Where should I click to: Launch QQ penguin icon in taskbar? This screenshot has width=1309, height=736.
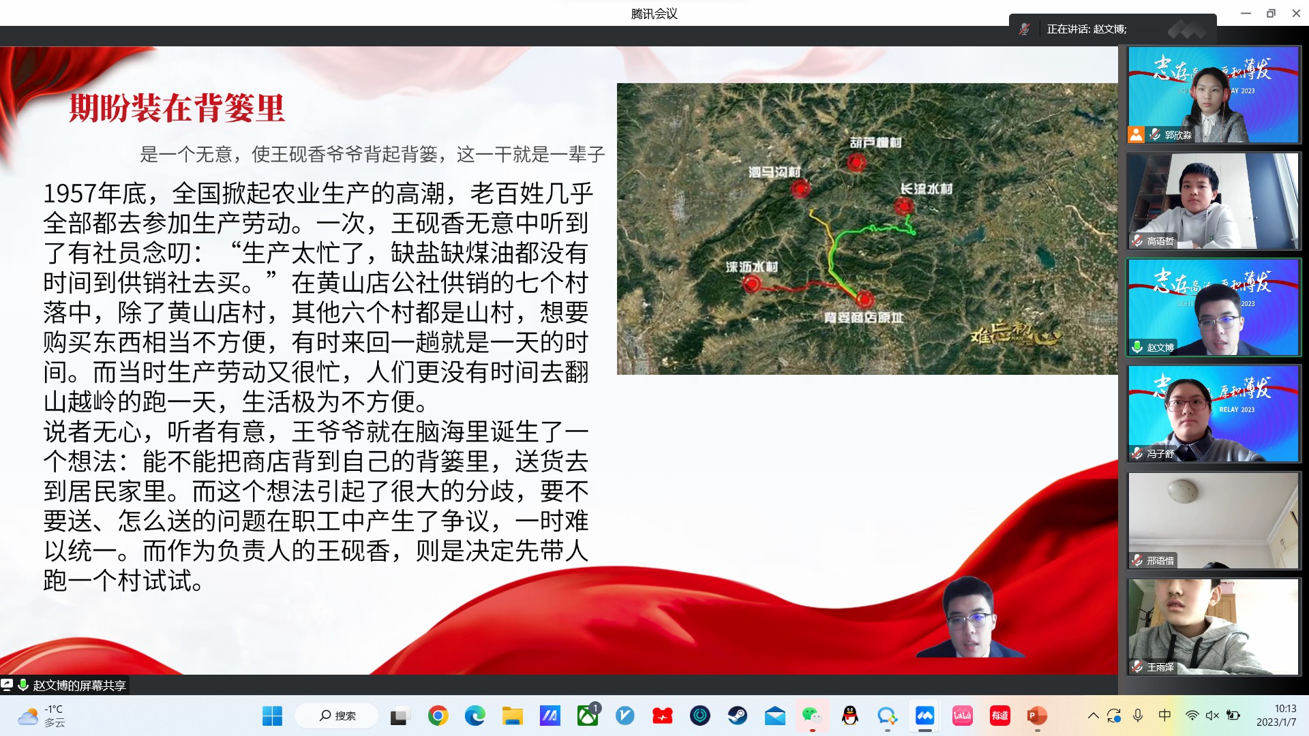click(849, 716)
